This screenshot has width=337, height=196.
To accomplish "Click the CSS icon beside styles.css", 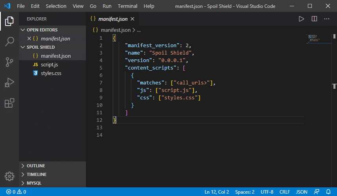I will click(x=35, y=73).
